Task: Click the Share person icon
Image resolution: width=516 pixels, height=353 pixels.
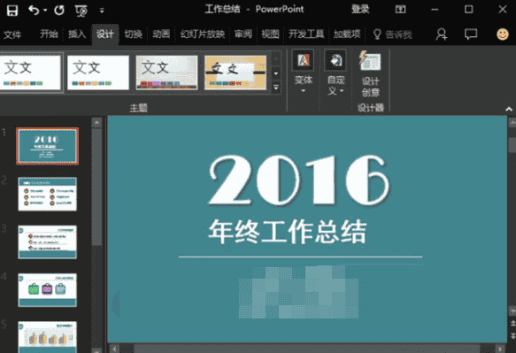Action: (442, 35)
